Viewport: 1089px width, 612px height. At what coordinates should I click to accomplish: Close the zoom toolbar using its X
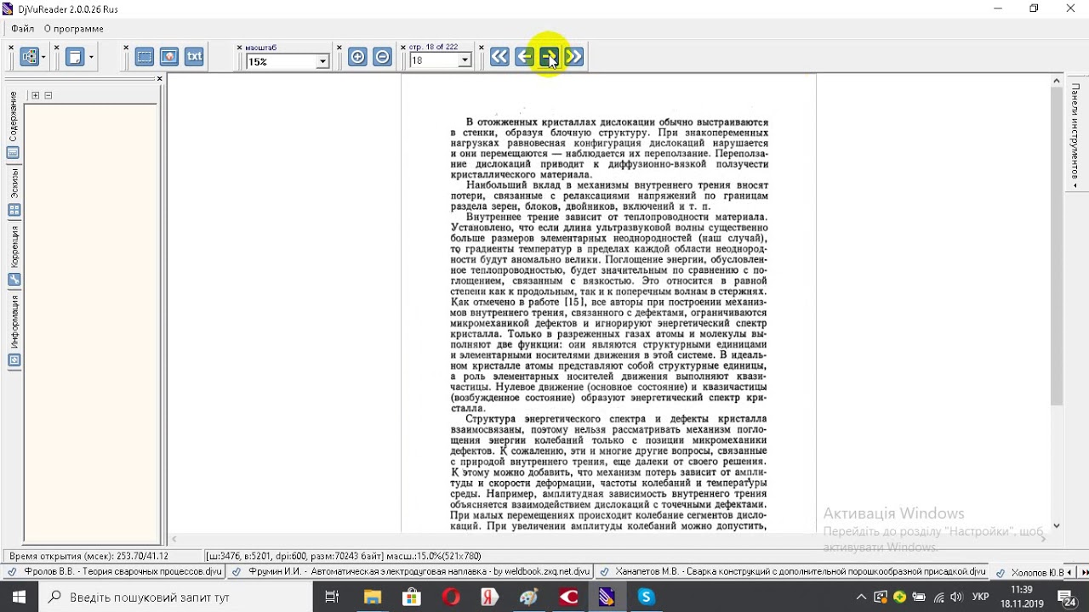tap(239, 48)
